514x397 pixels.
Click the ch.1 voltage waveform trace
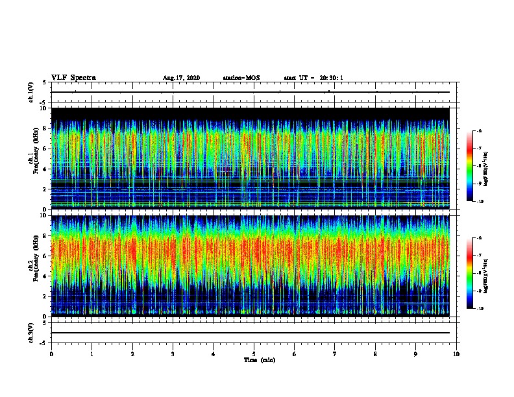[251, 92]
